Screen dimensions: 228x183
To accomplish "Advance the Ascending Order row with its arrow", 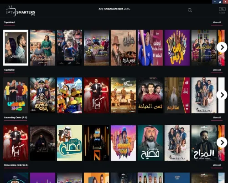I will point(222,142).
